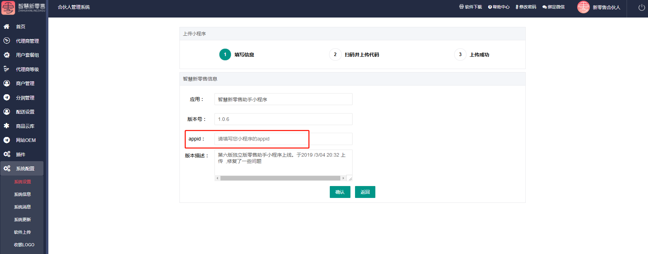
Task: Click the 配送设置 sidebar icon
Action: (x=6, y=111)
